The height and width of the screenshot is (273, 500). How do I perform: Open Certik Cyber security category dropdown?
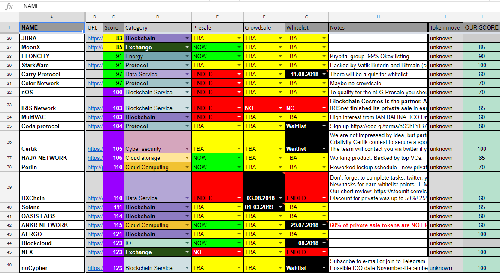(x=187, y=149)
